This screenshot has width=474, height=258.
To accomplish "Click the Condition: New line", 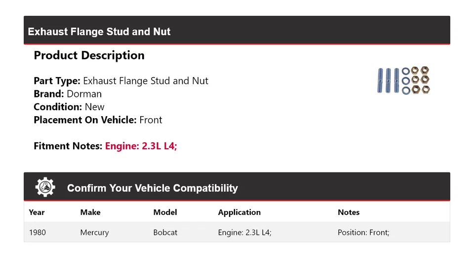I will click(x=69, y=107).
